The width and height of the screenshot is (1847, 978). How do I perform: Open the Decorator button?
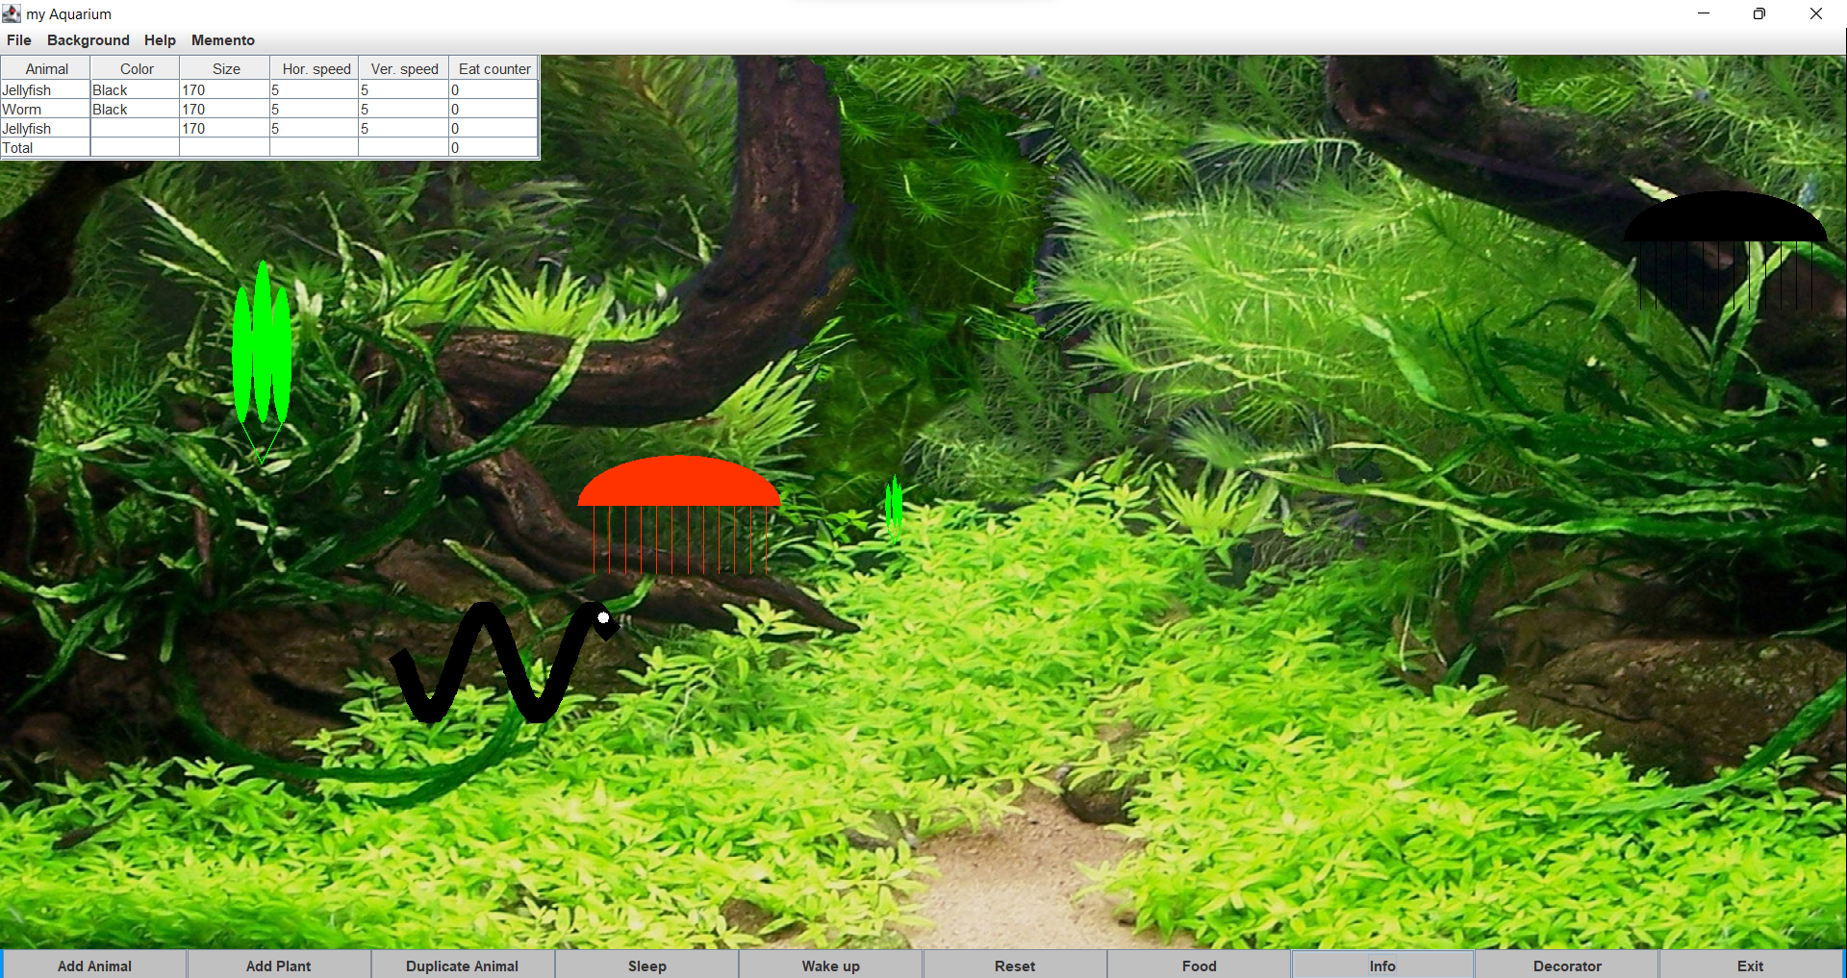pos(1567,965)
